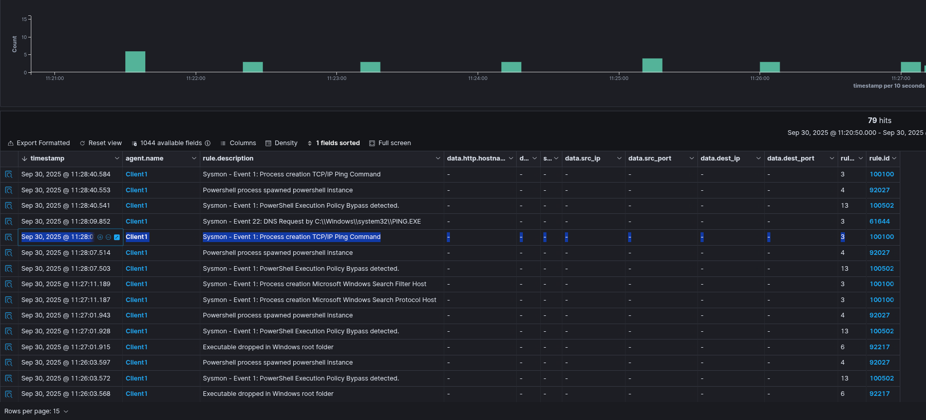
Task: Expand the rule.description column options chevron
Action: (438, 158)
